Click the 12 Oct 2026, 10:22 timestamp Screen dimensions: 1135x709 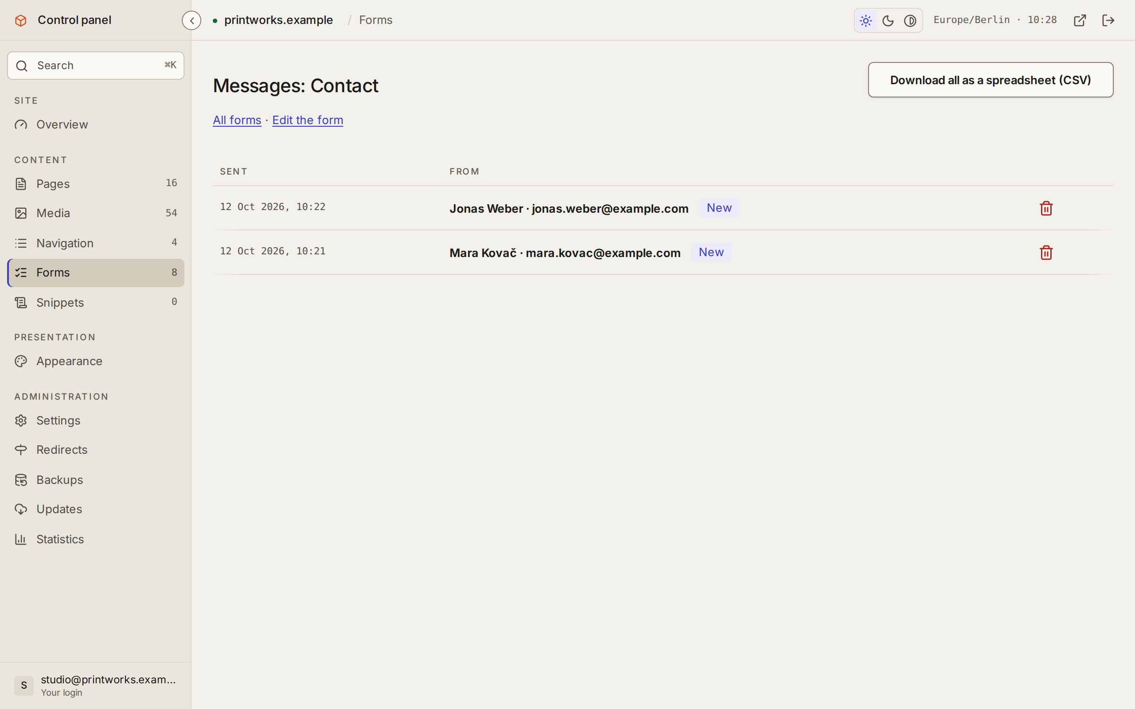click(x=272, y=207)
